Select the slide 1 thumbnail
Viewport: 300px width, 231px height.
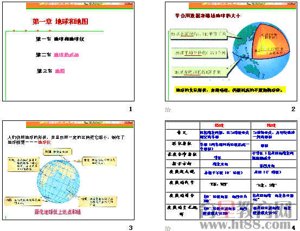[x=68, y=52]
